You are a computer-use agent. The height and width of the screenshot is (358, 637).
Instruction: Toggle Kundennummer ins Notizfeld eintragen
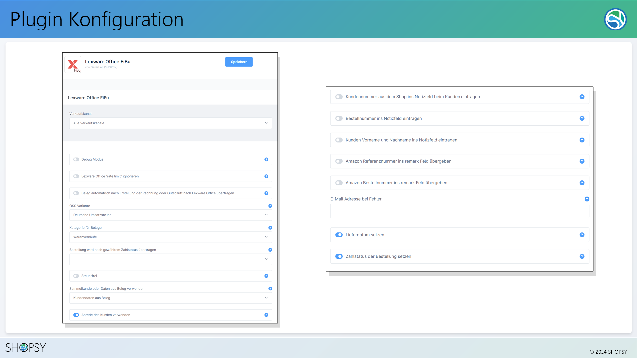click(x=339, y=97)
